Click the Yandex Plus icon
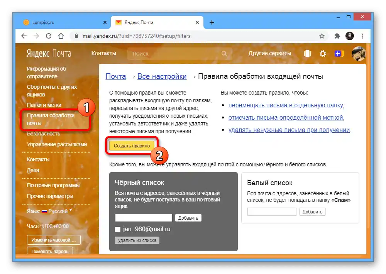The height and width of the screenshot is (274, 386). coord(339,53)
